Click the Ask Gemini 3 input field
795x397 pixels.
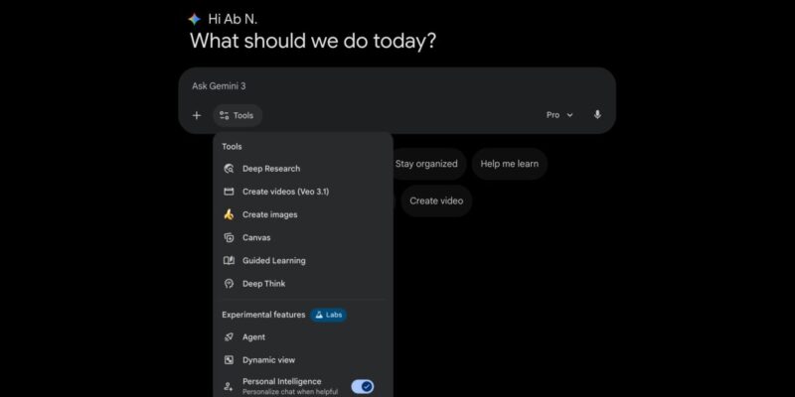click(397, 86)
